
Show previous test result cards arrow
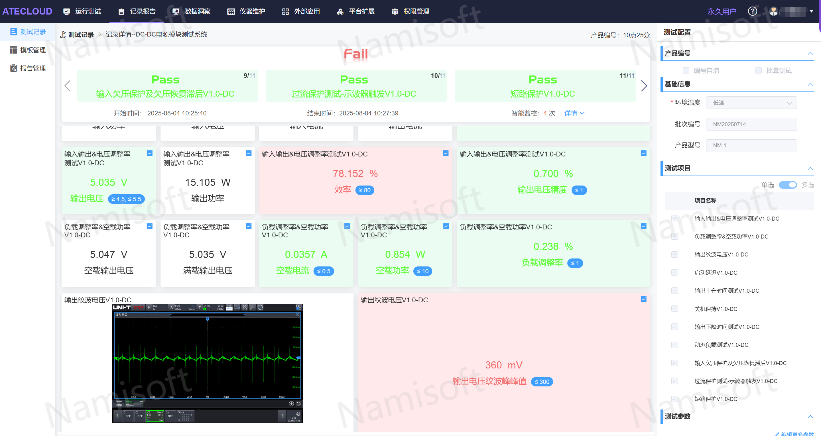pyautogui.click(x=68, y=86)
